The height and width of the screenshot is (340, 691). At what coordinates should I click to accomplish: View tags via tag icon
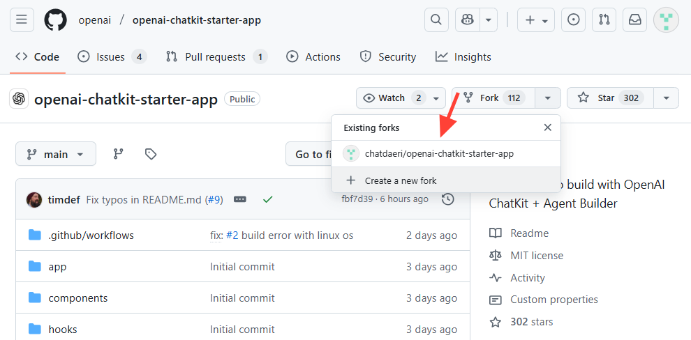pyautogui.click(x=151, y=154)
